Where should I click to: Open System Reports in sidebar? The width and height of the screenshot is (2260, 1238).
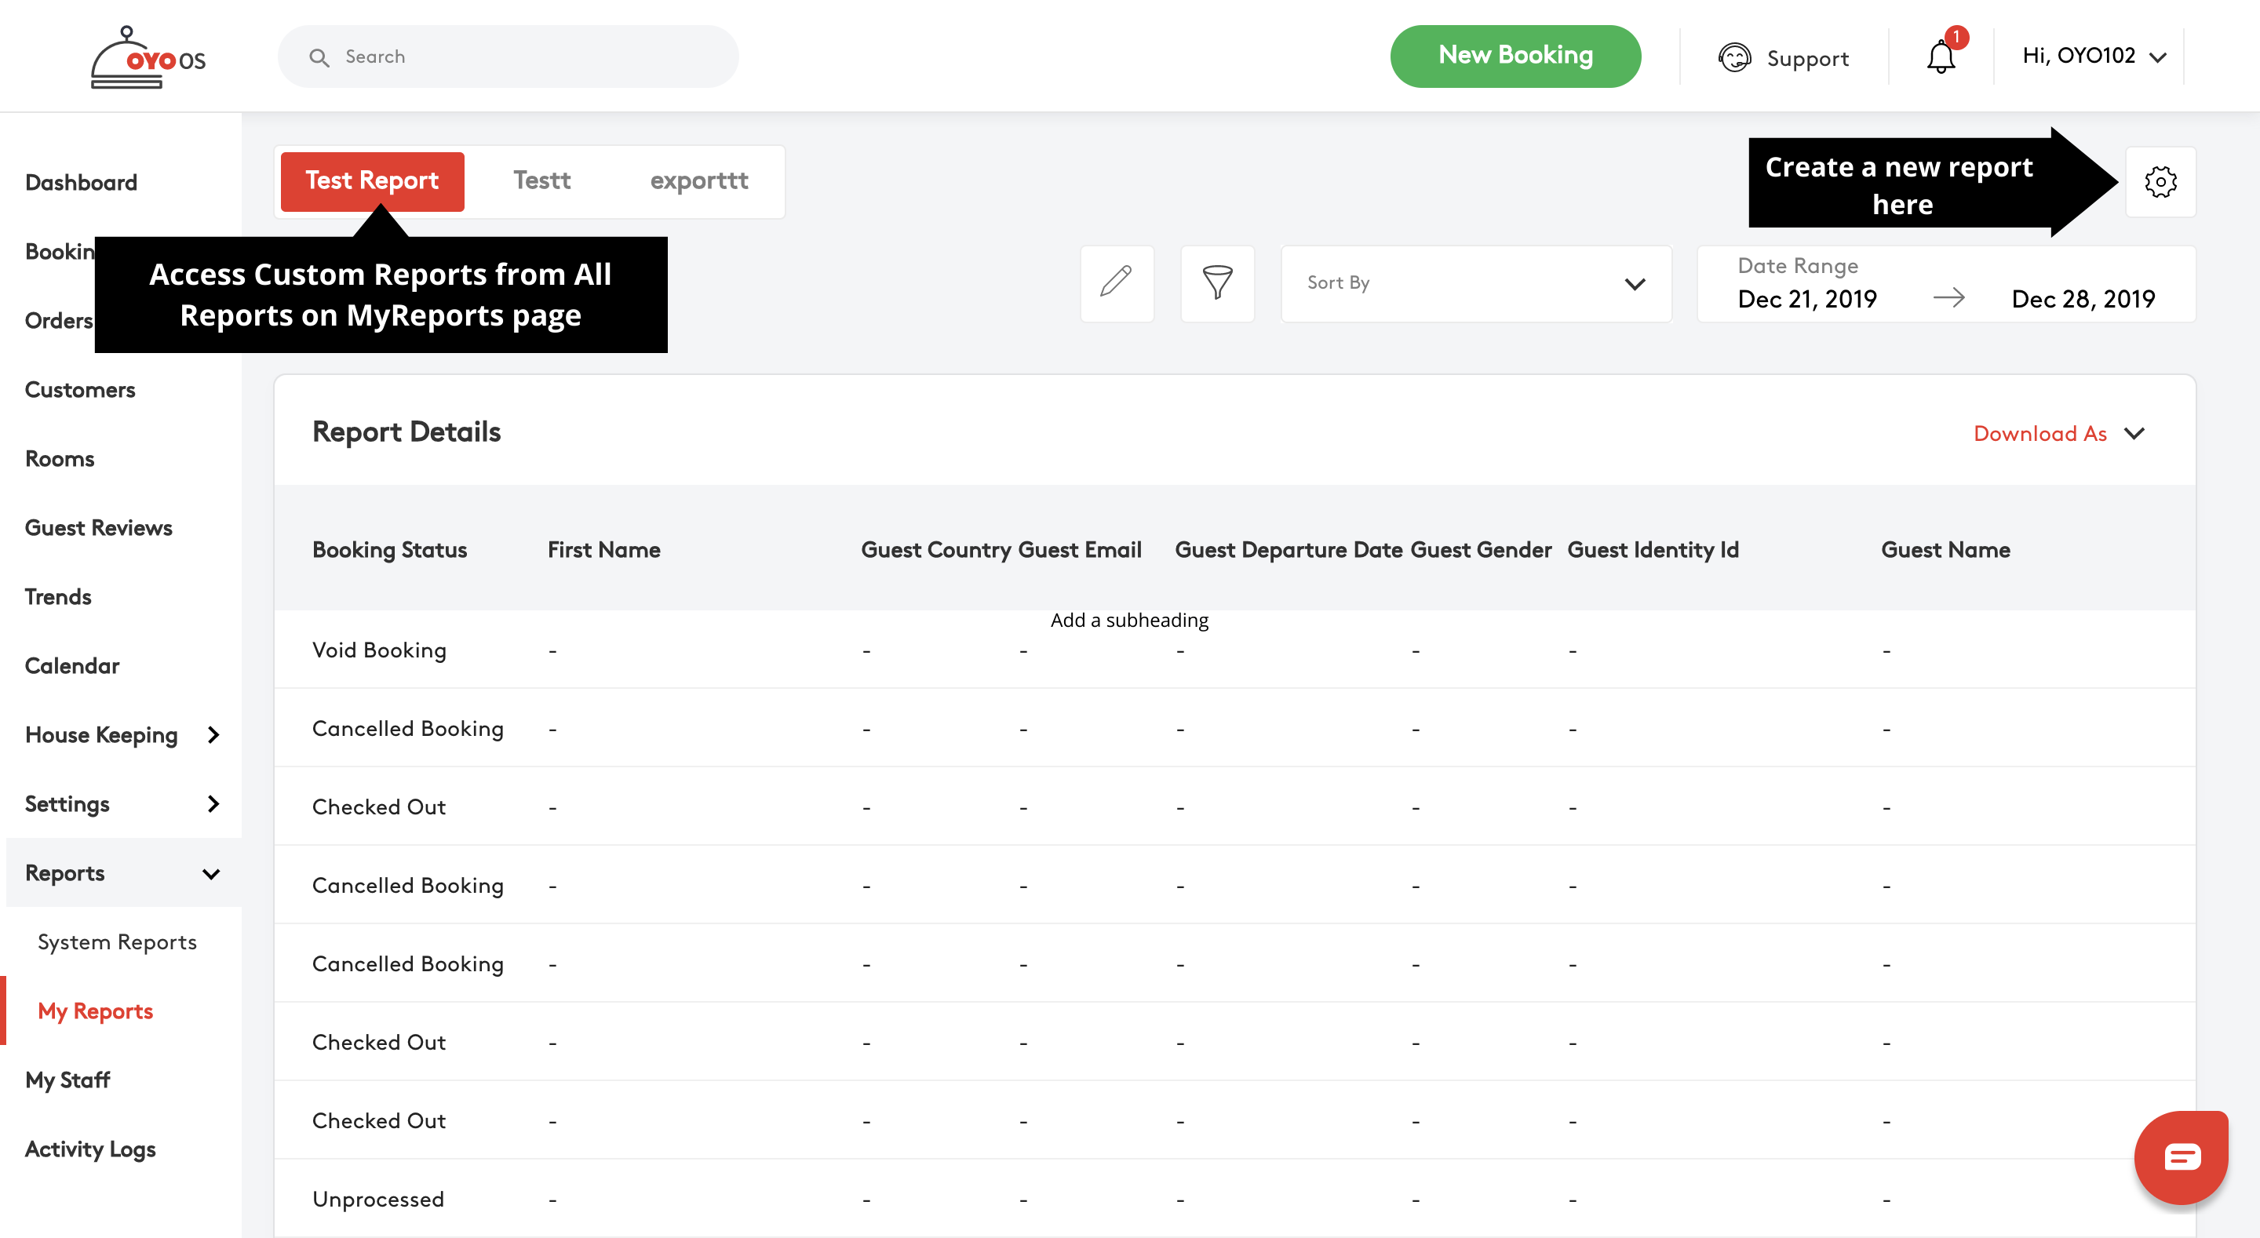117,941
